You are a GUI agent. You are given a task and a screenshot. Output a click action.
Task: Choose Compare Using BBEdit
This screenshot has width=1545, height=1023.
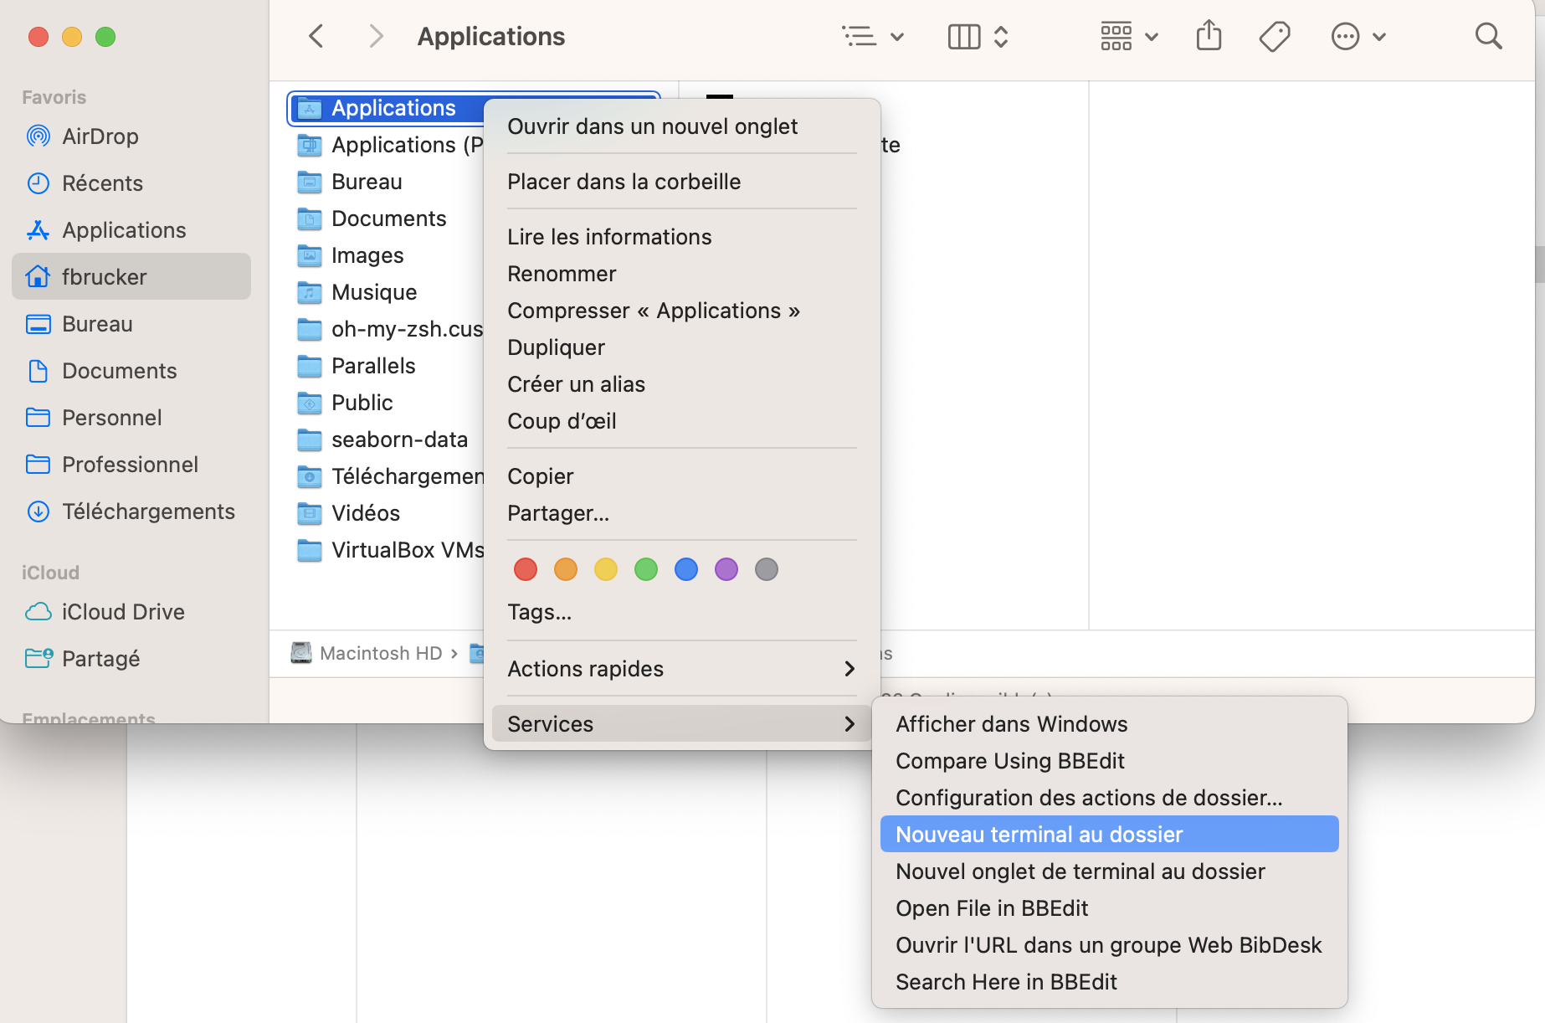pos(1009,761)
